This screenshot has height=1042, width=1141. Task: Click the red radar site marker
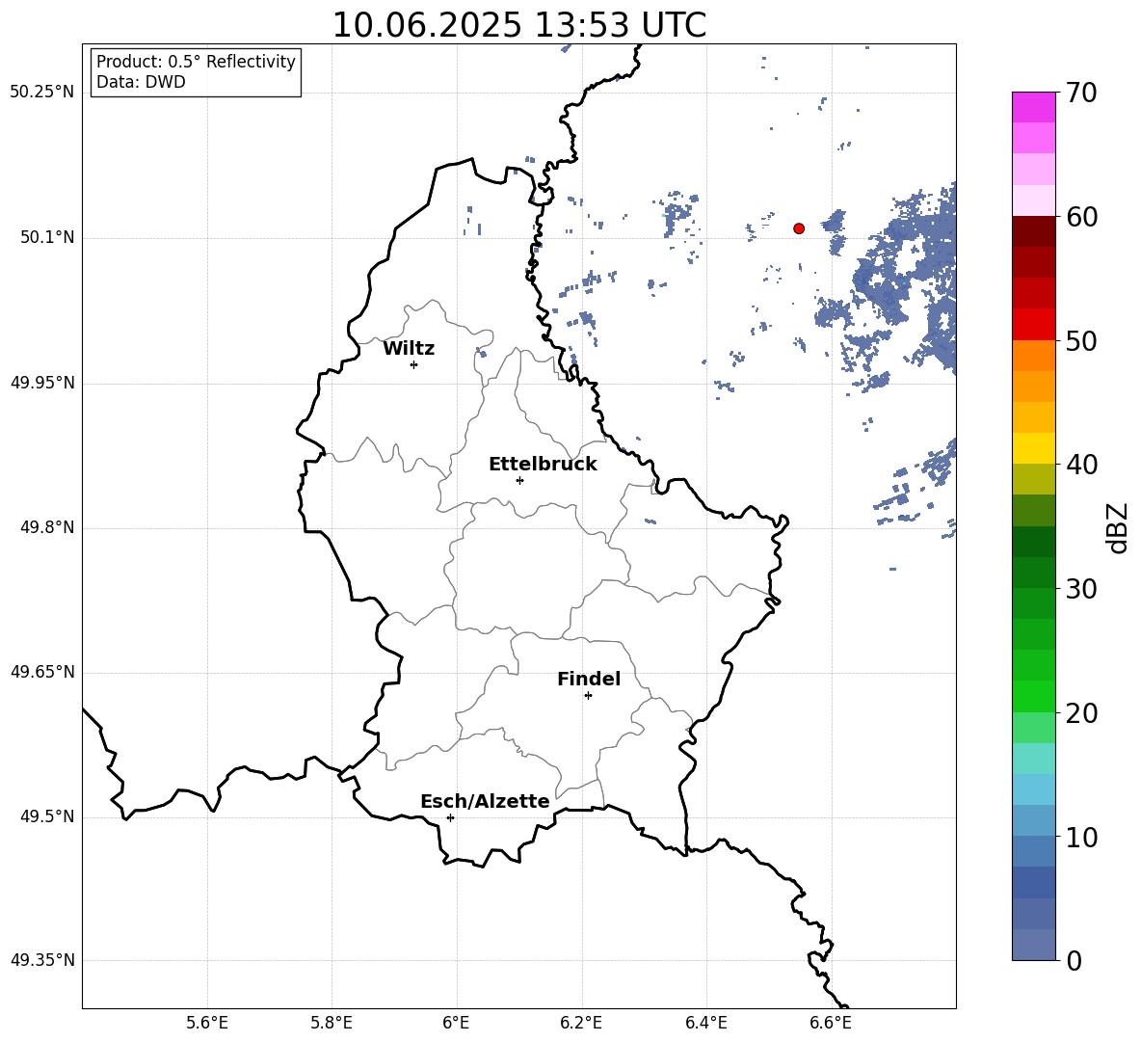(x=799, y=228)
